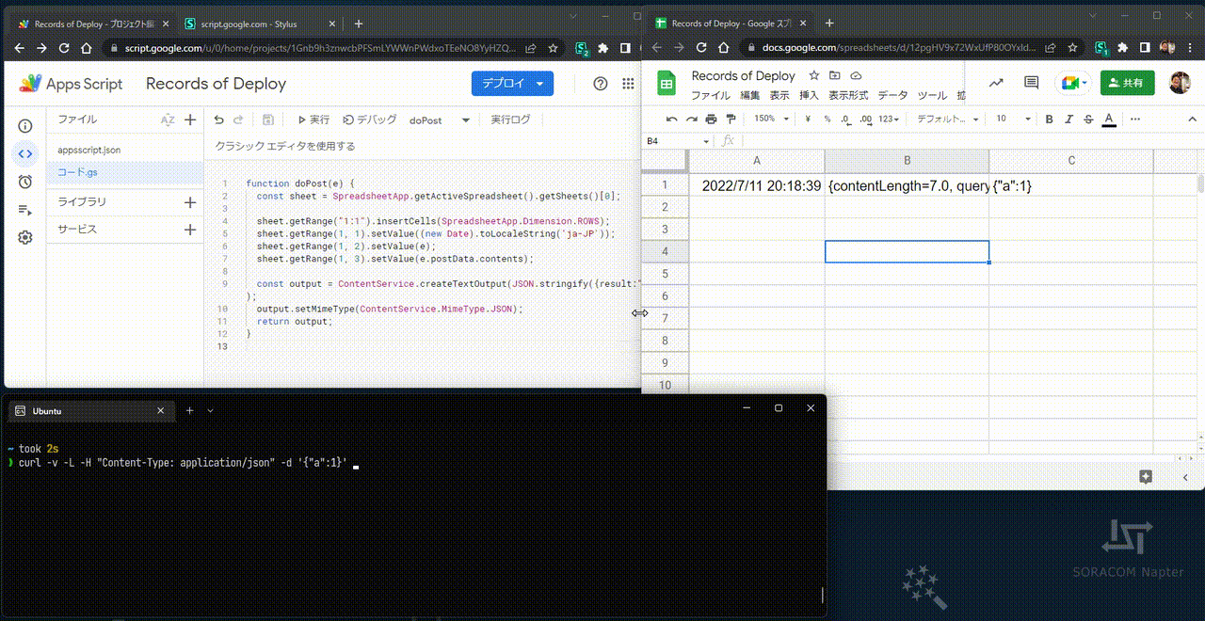Open Project Settings gear in Apps Script sidebar
Image resolution: width=1205 pixels, height=621 pixels.
coord(25,238)
